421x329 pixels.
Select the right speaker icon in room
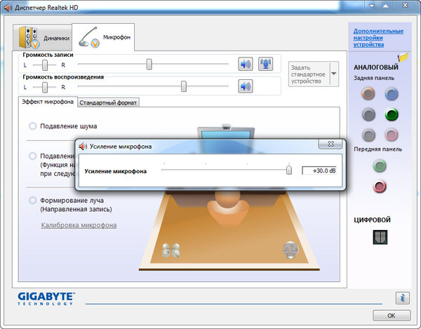290,250
